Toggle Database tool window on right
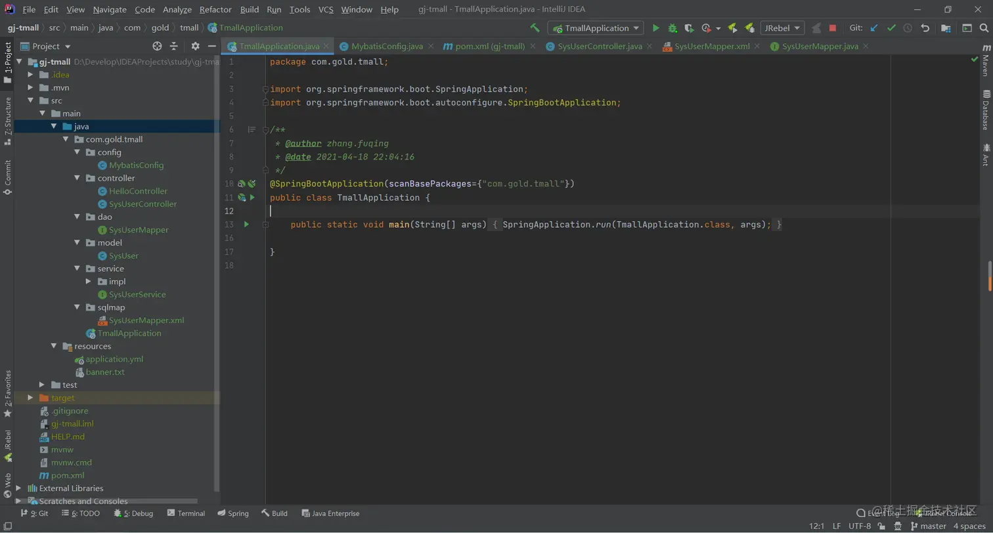 986,110
